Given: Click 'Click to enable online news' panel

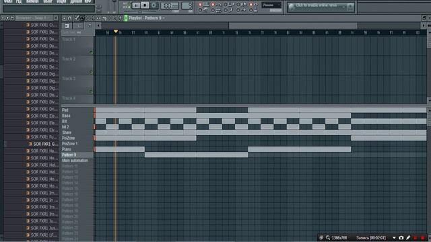Looking at the screenshot, I should [x=321, y=7].
